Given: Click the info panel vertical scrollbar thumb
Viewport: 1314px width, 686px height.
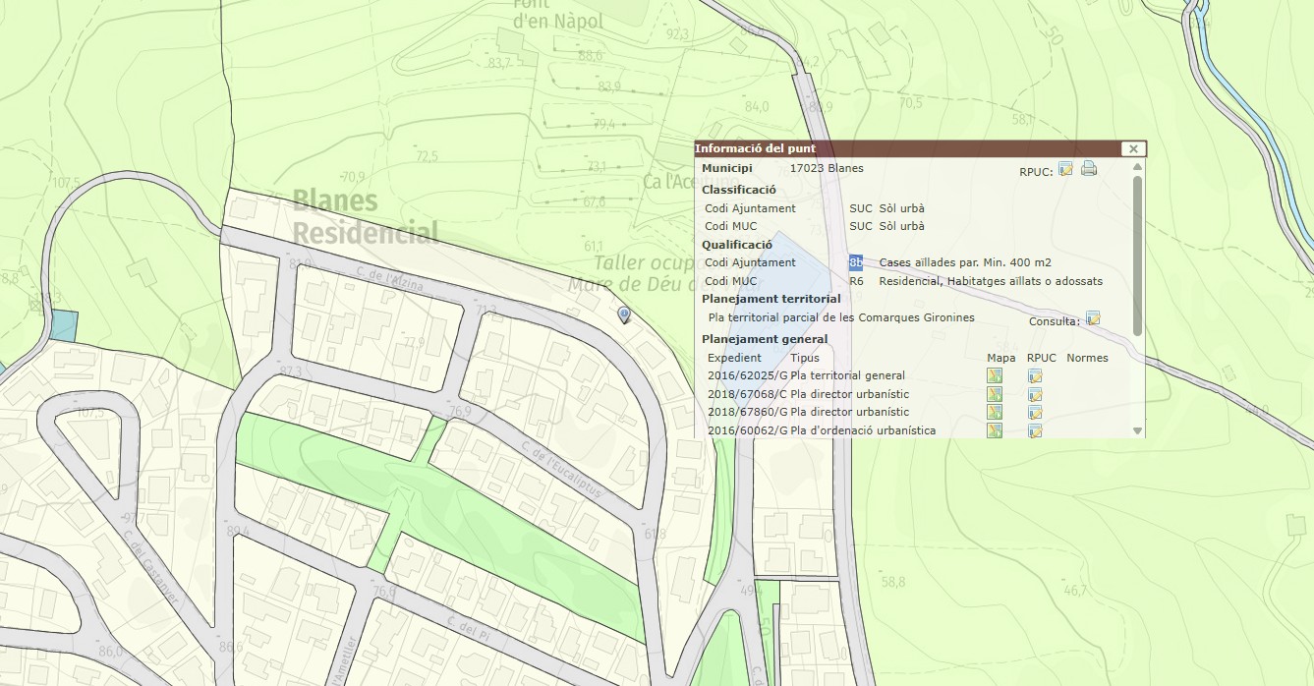Looking at the screenshot, I should point(1138,256).
